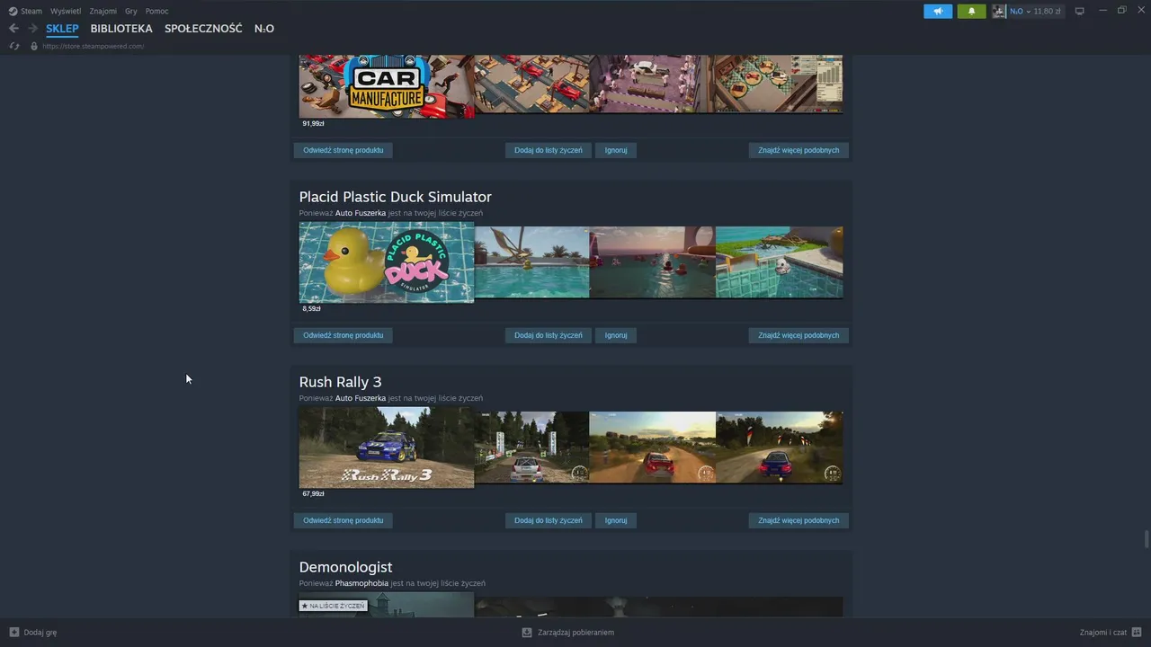
Task: Click the lock icon beside the URL
Action: coord(34,46)
